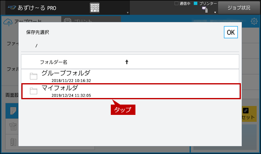Click the プリンター status indicator square

pyautogui.click(x=196, y=3)
